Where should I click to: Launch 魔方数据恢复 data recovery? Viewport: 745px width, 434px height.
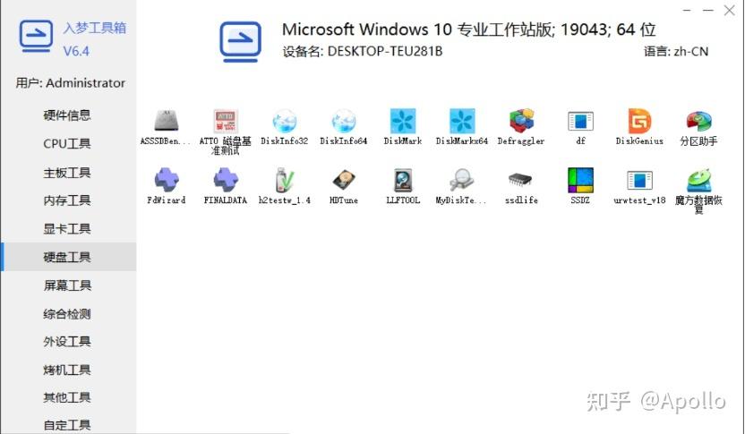pos(698,182)
